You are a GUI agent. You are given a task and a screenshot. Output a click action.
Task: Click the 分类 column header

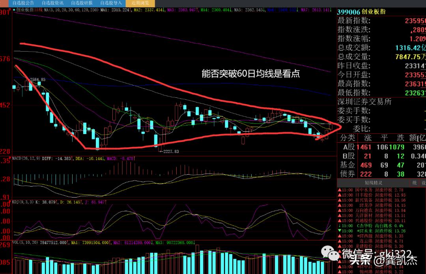[348, 138]
